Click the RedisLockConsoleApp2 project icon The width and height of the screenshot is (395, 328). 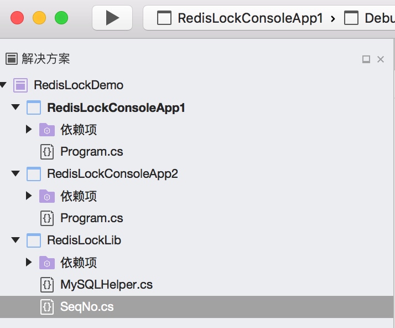click(x=34, y=174)
